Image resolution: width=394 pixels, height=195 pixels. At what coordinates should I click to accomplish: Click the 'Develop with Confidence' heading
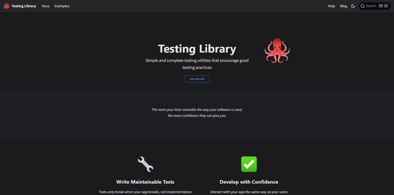click(249, 182)
